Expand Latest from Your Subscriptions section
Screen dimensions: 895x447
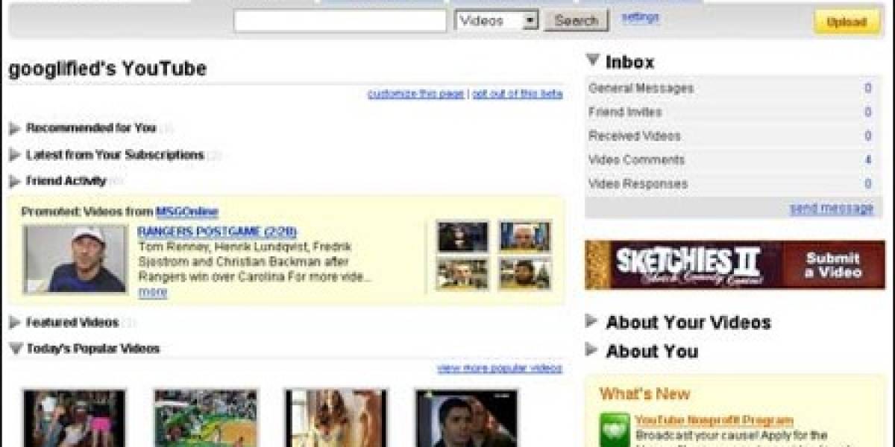[x=15, y=155]
